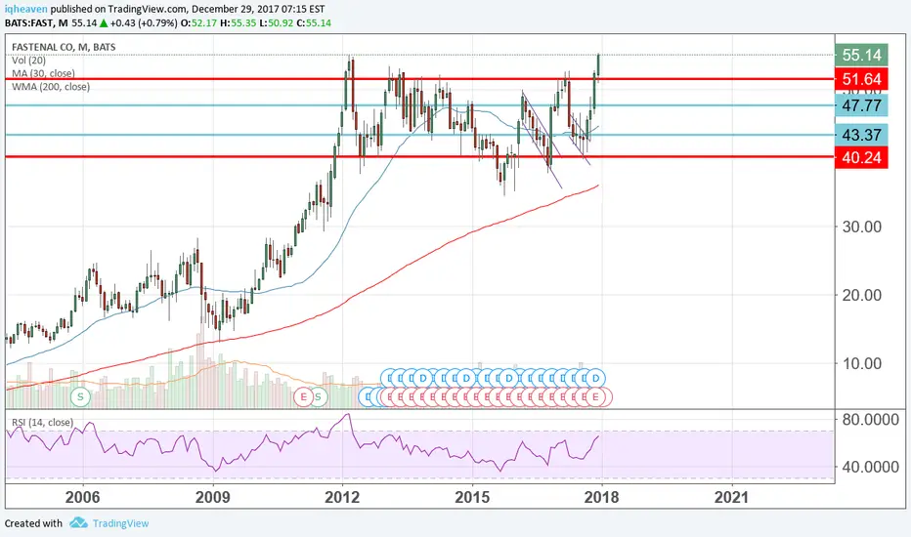
Task: Click the green up-triangle next to 55.14 in header
Action: (104, 23)
